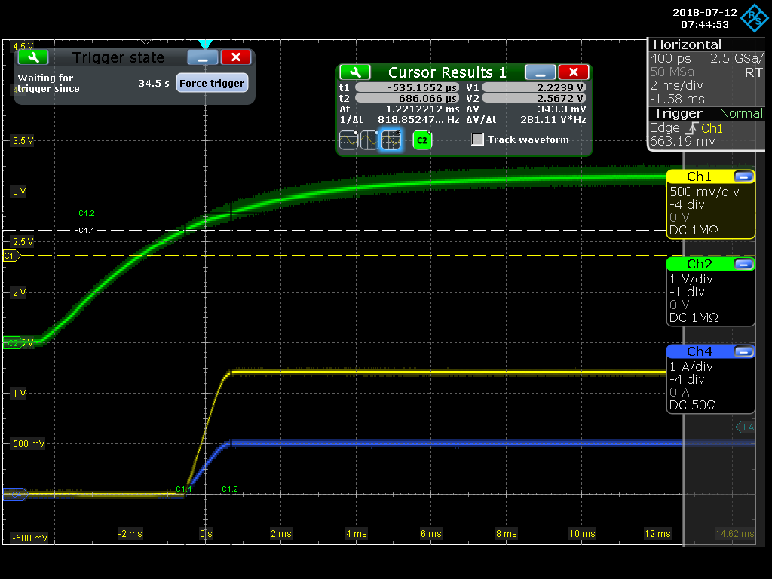Minimize the Ch4 signal label

pos(743,351)
